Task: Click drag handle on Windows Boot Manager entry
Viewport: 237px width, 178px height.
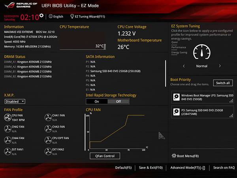Action: click(x=231, y=101)
